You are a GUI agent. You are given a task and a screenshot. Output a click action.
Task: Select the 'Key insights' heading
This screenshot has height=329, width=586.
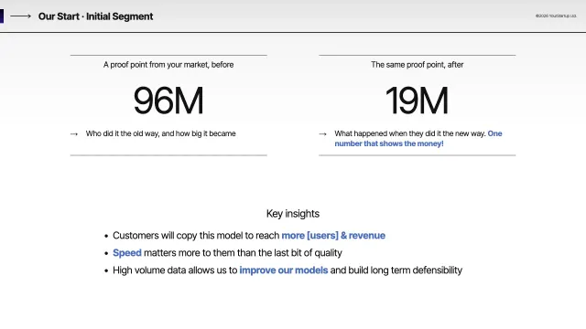point(293,214)
